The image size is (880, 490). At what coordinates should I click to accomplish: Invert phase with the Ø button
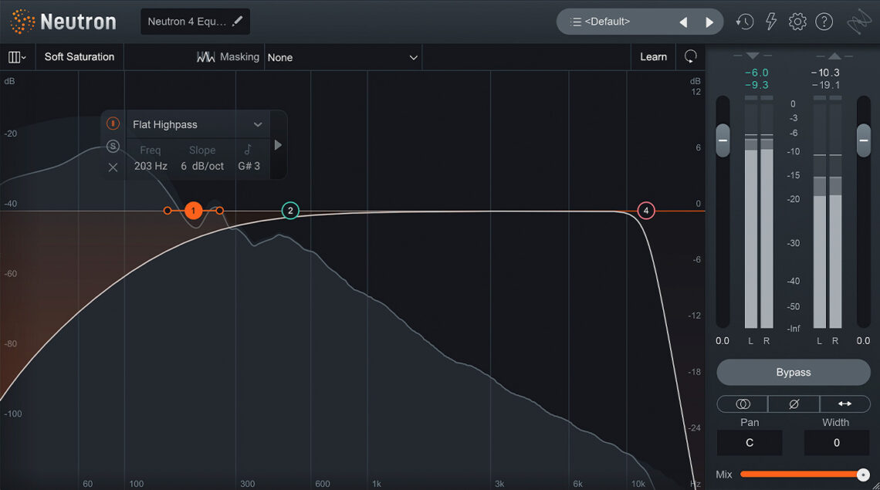(x=794, y=404)
